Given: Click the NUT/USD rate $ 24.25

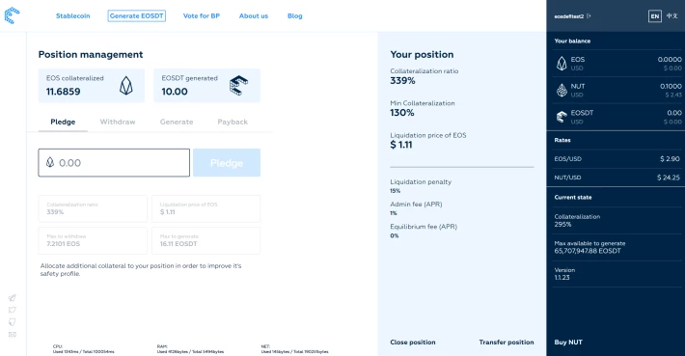Looking at the screenshot, I should click(669, 178).
